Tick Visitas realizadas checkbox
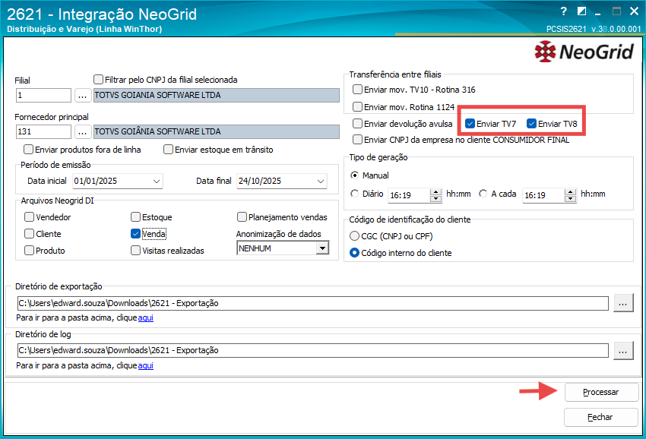This screenshot has height=439, width=646. coord(135,251)
